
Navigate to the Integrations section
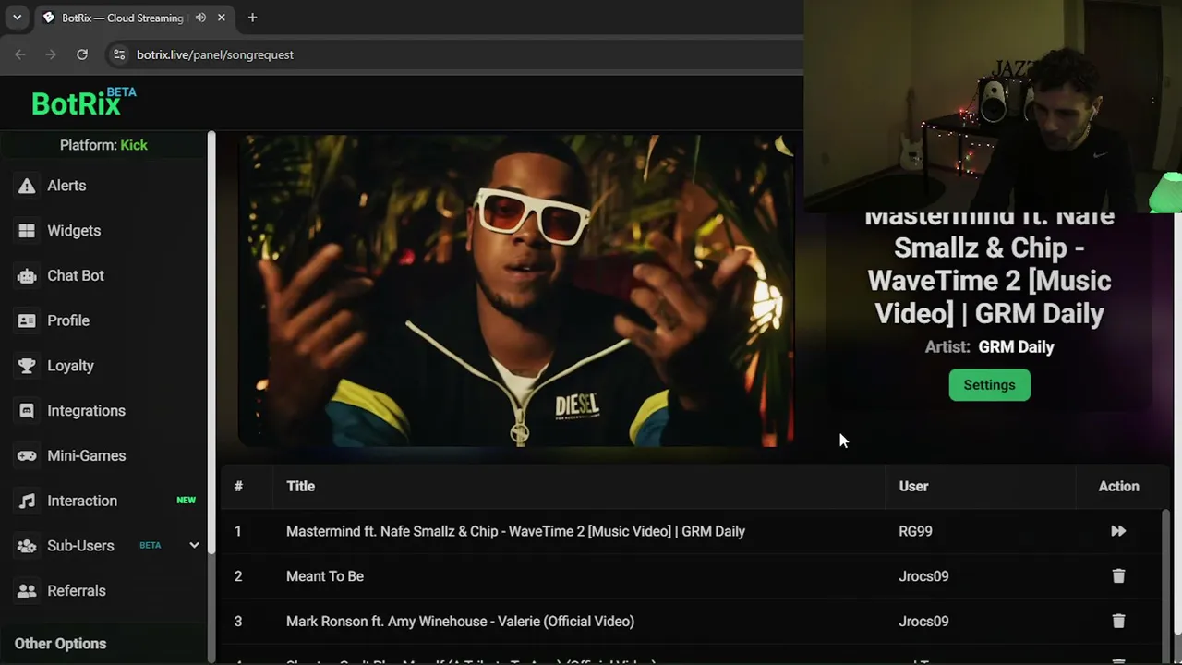pyautogui.click(x=86, y=411)
